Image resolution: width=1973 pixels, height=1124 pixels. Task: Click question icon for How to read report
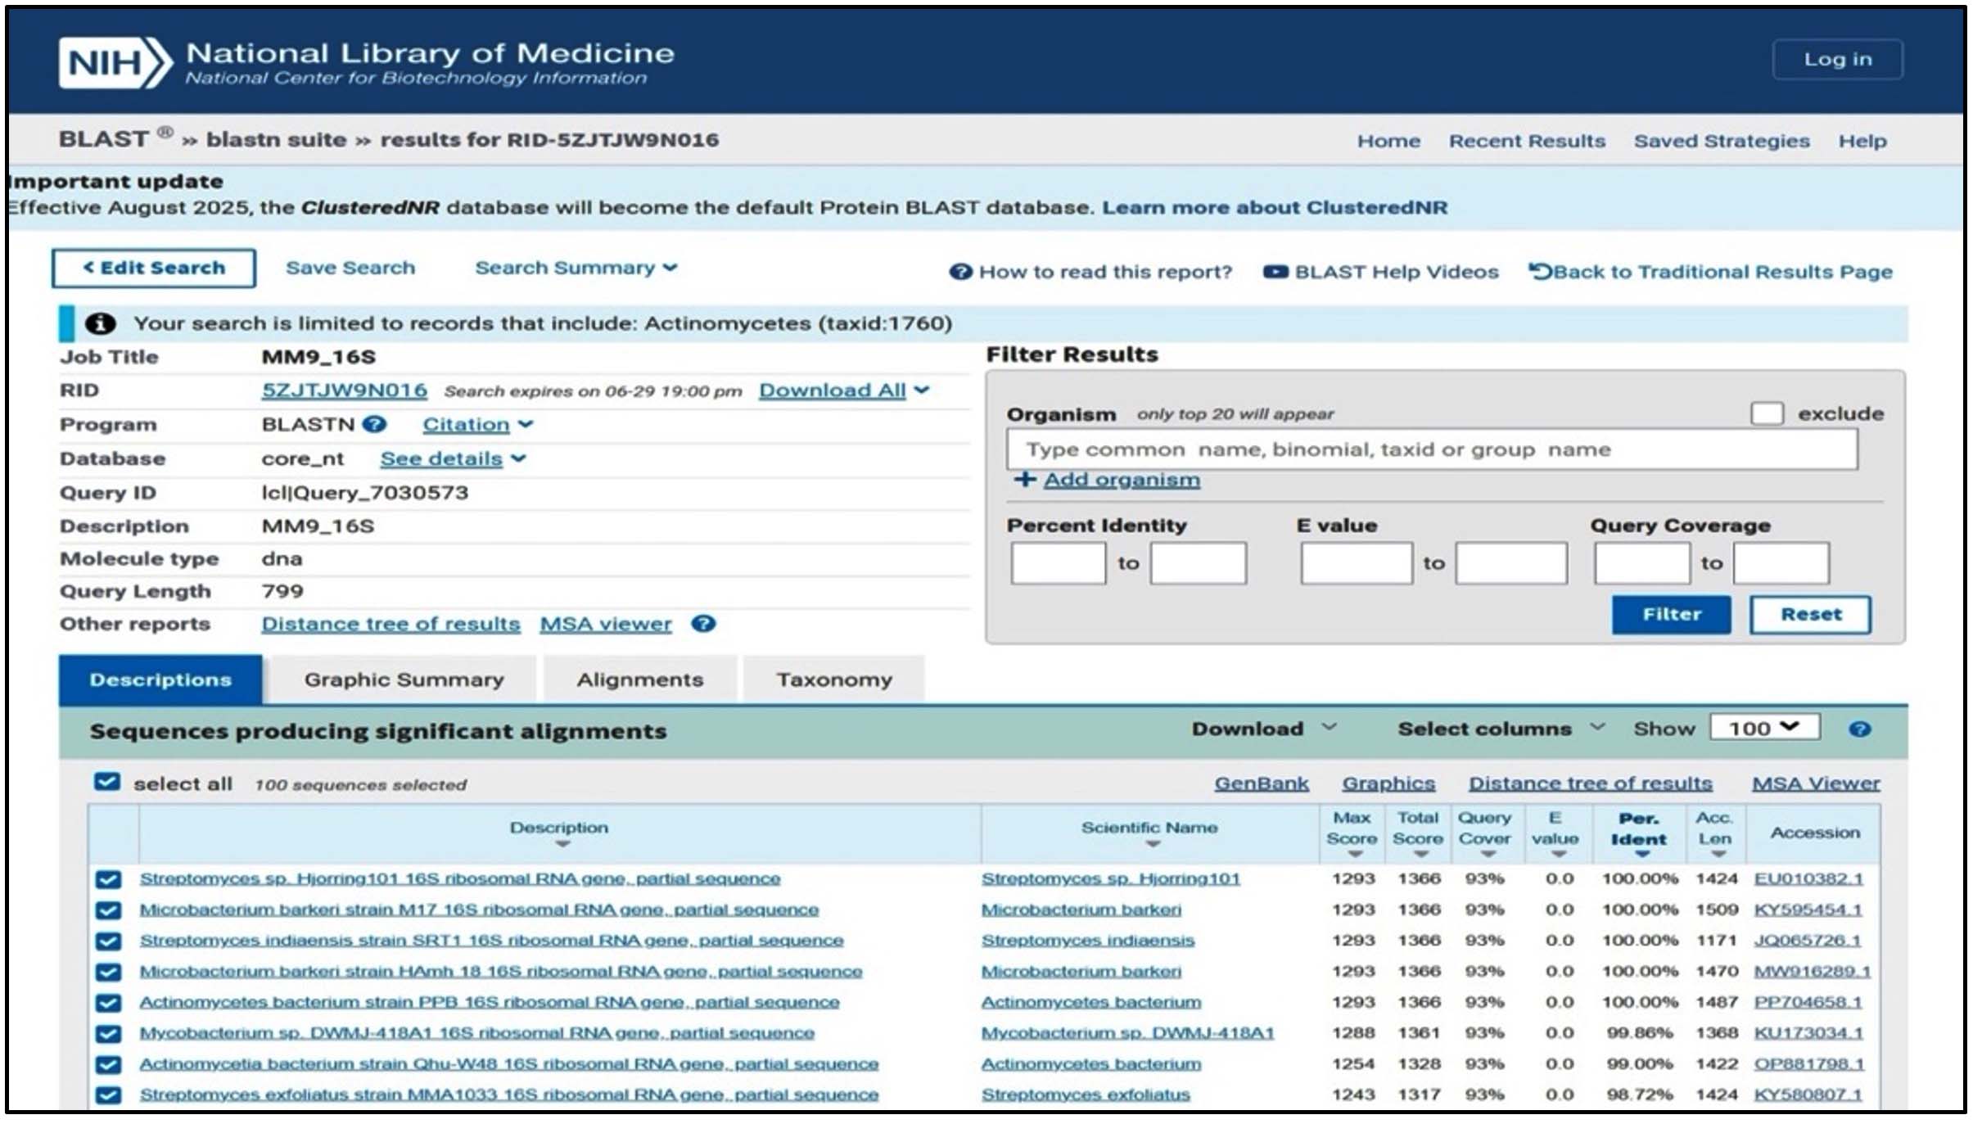[960, 272]
